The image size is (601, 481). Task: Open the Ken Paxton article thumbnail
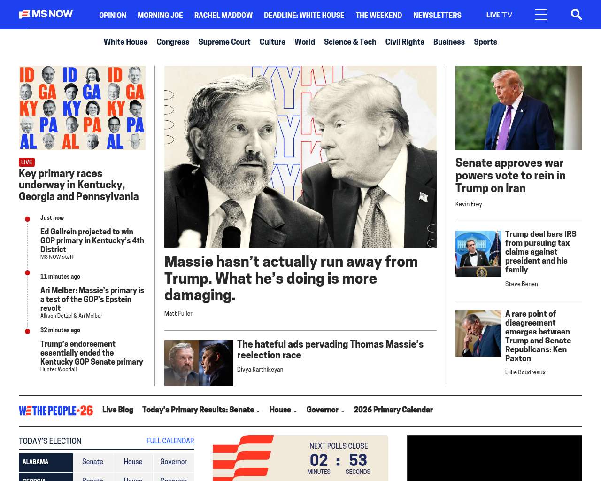(478, 334)
